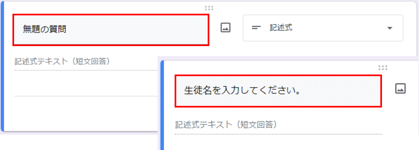Screen dimensions: 419x150
Task: Click 記述式テキスト（短文回答） in the first card
Action: point(62,61)
